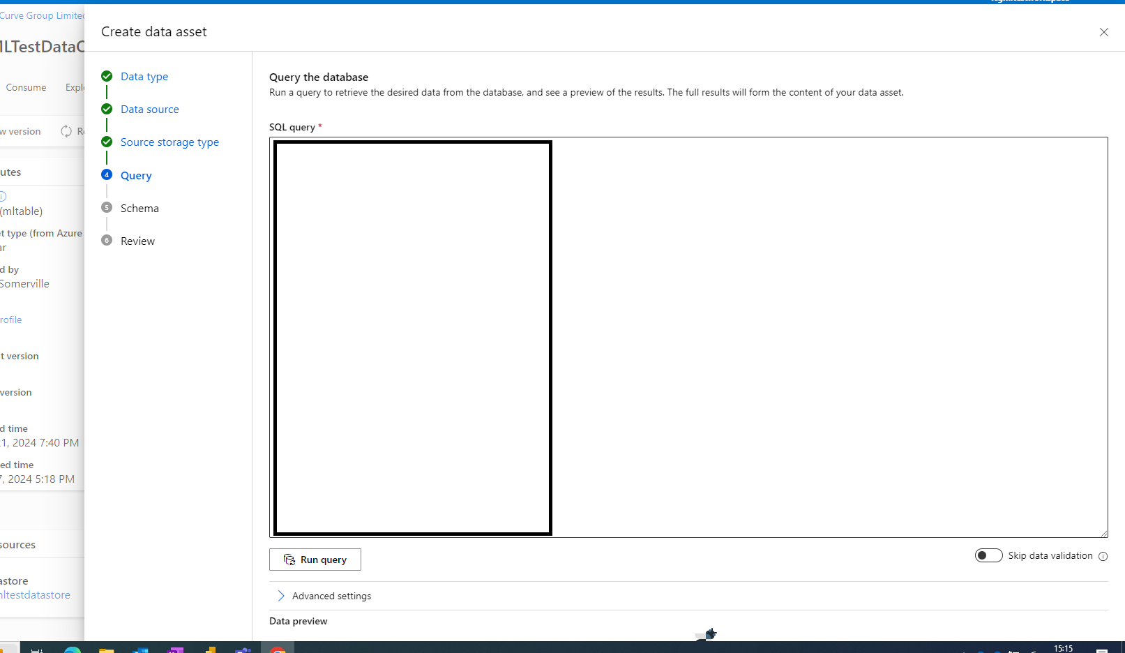Screen dimensions: 1125x653
Task: Click the Run query button
Action: click(x=315, y=560)
